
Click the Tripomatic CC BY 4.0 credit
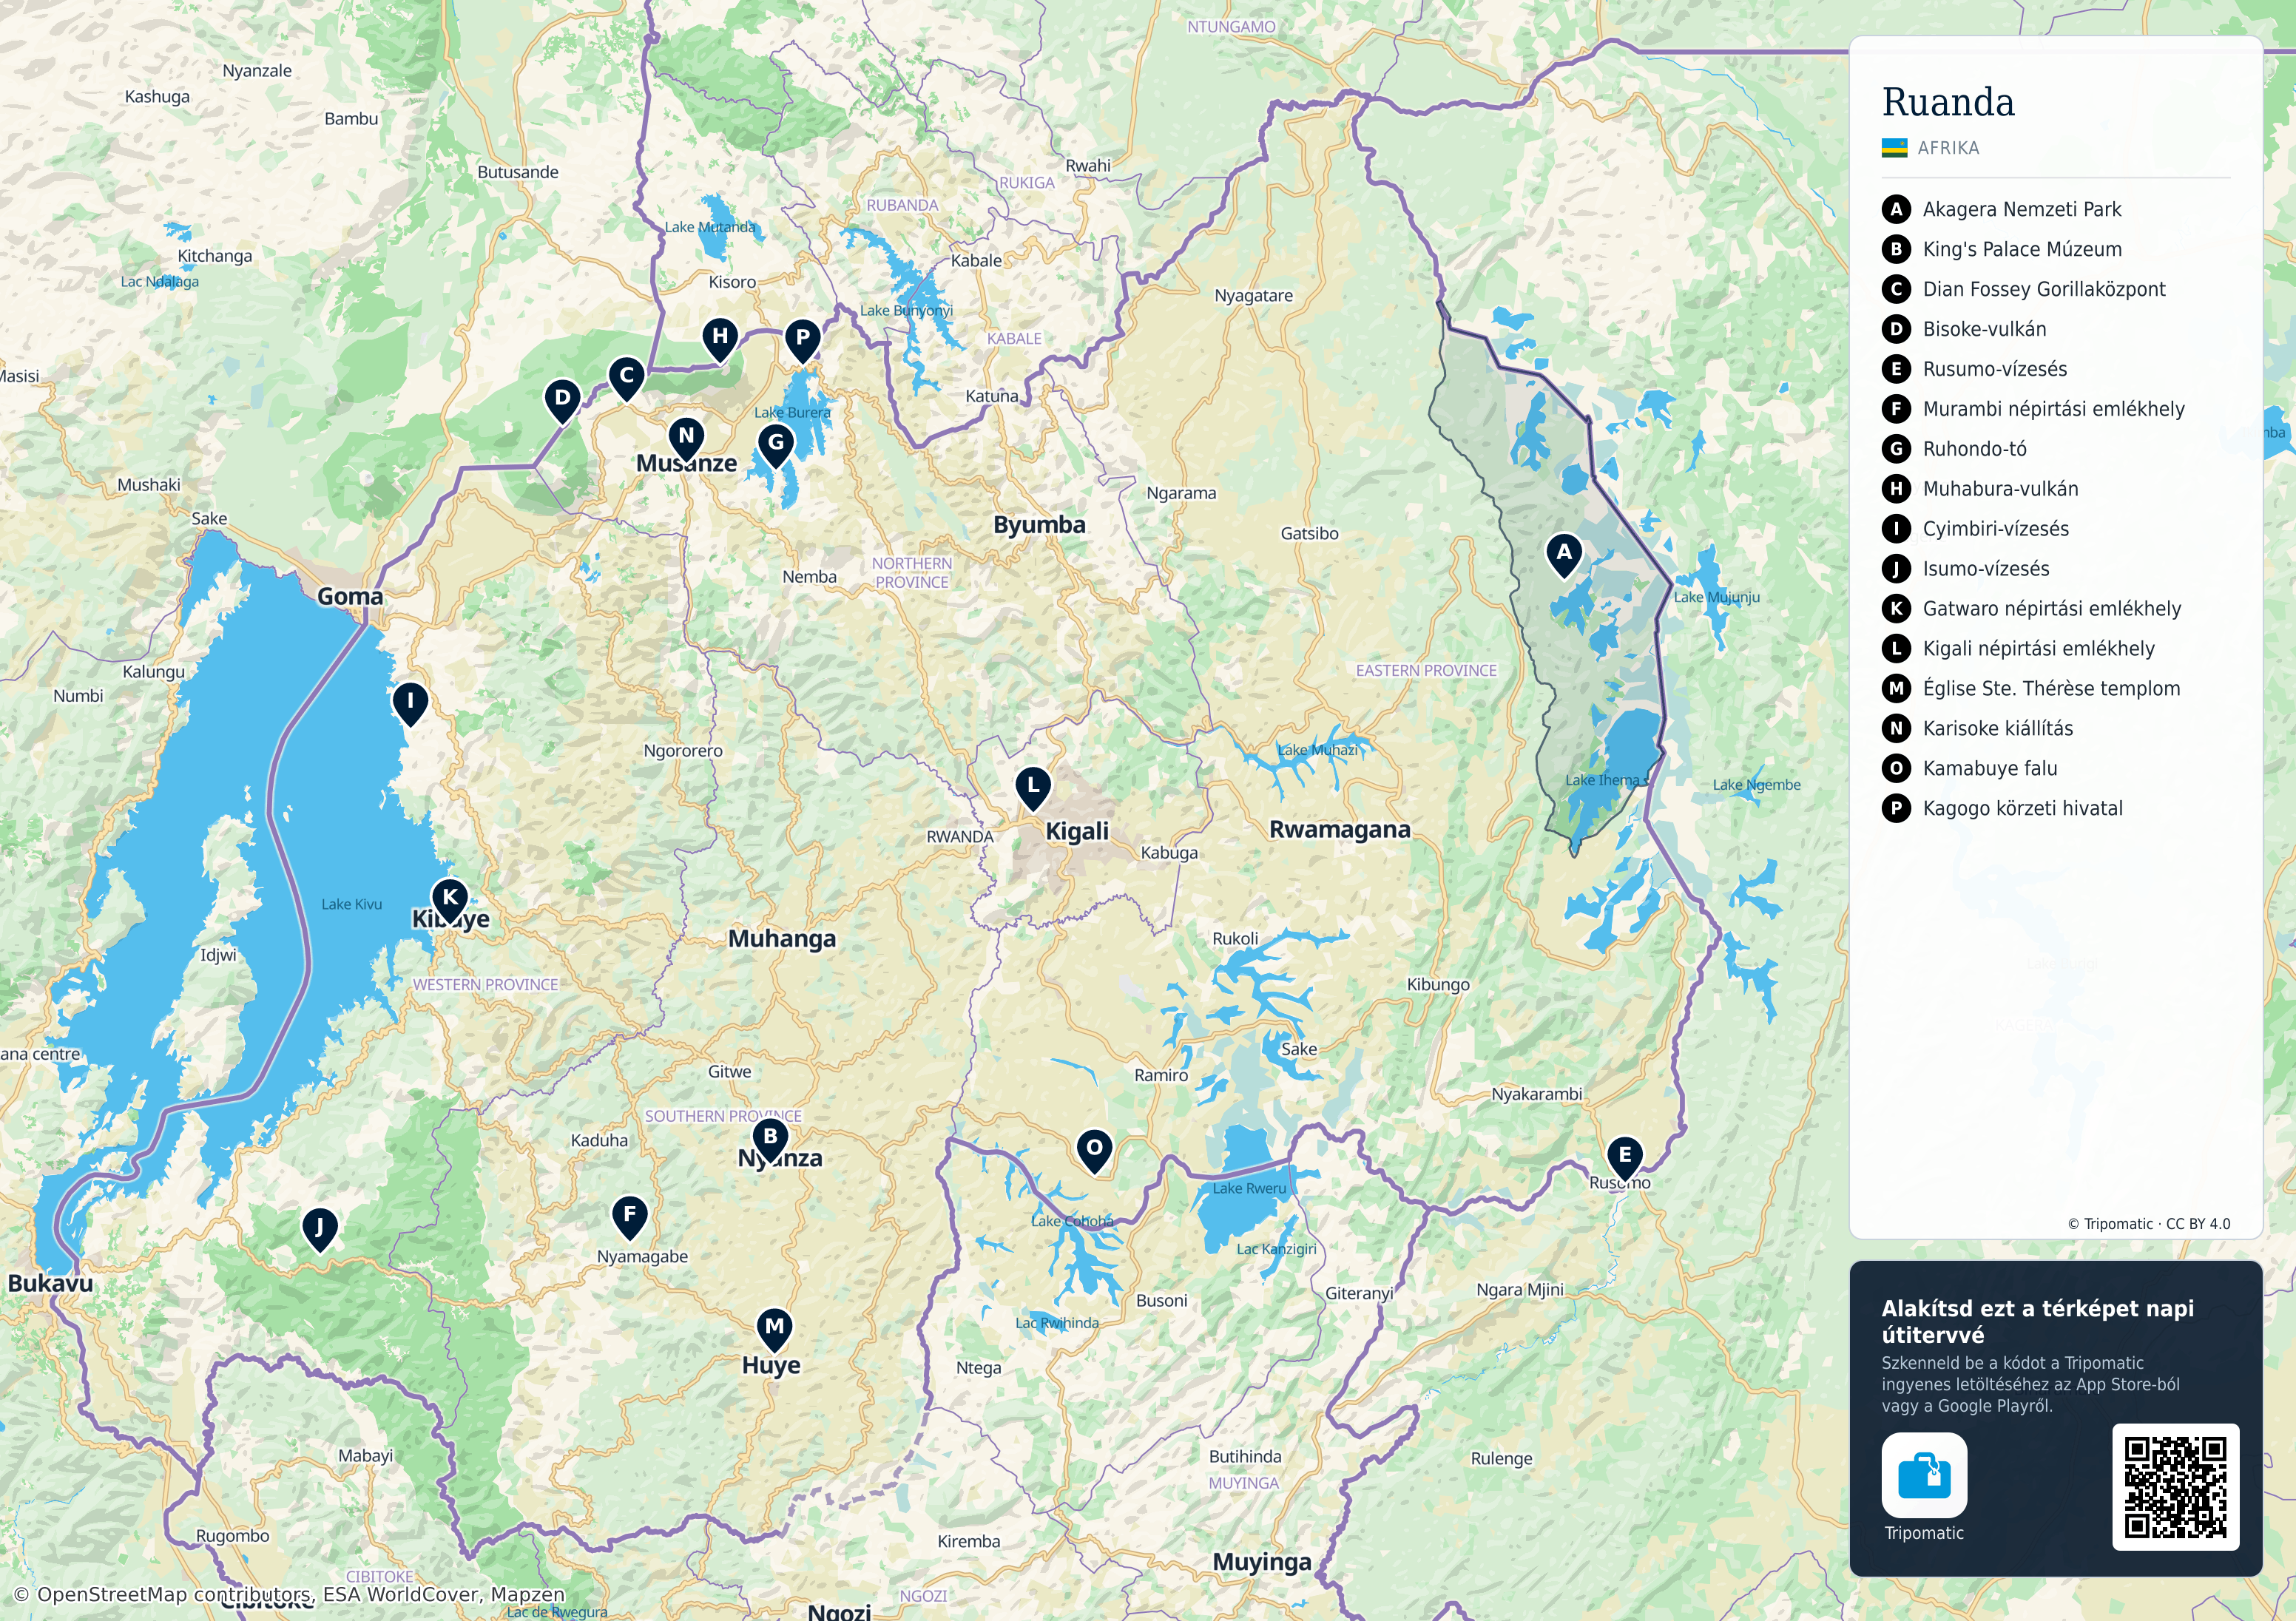click(x=2148, y=1224)
